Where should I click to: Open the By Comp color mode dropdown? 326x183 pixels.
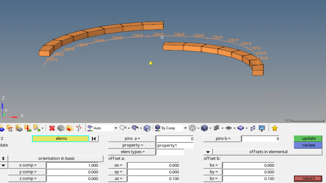(x=185, y=128)
